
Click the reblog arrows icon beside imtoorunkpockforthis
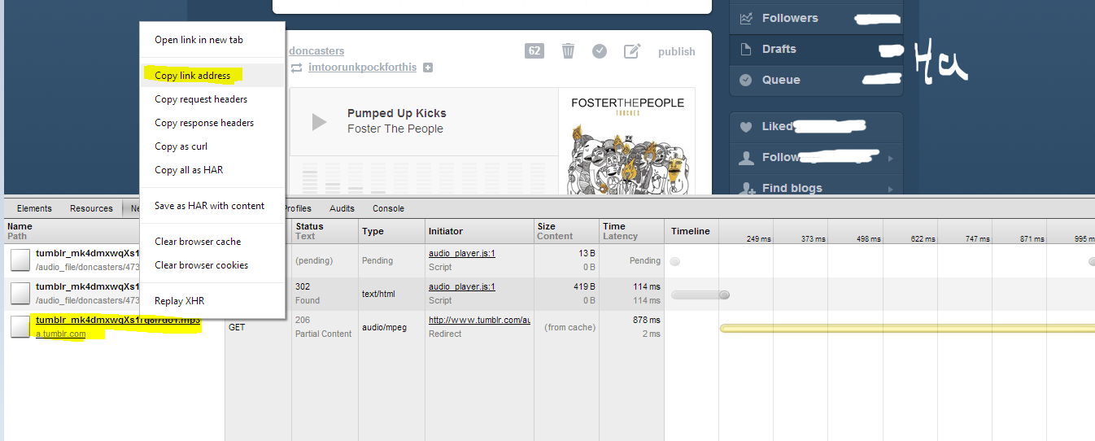pos(296,68)
